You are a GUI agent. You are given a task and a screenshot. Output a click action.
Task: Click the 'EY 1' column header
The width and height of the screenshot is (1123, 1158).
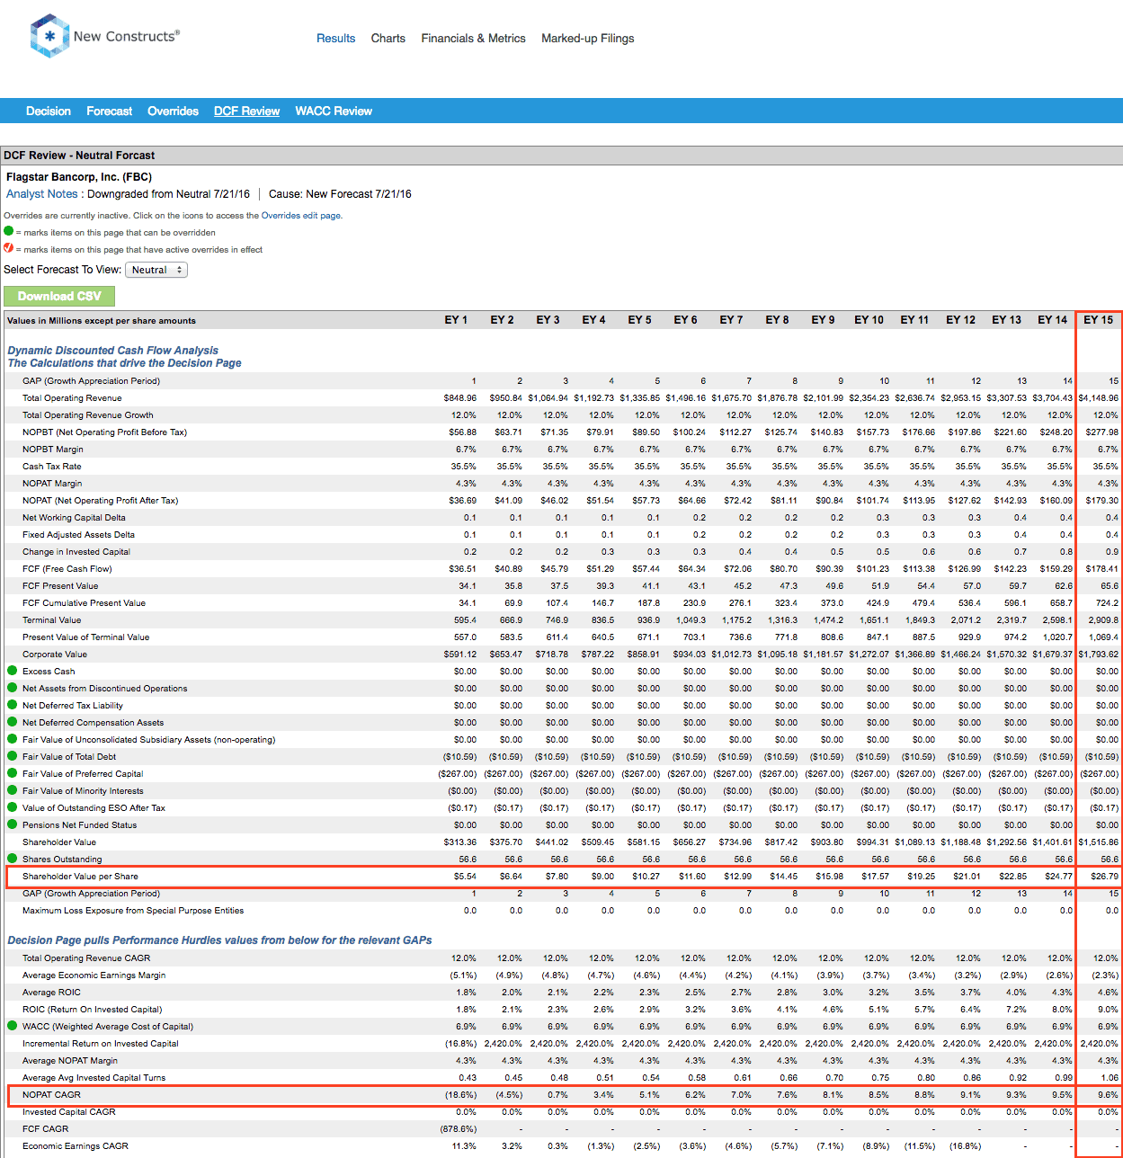[x=456, y=320]
